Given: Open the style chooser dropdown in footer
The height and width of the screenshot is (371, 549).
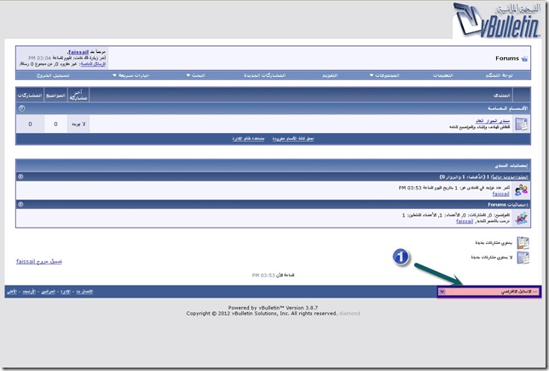Looking at the screenshot, I should tap(488, 292).
